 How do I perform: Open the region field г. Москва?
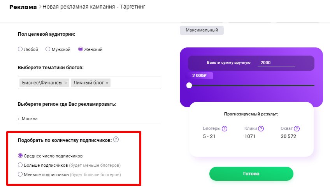(x=90, y=119)
